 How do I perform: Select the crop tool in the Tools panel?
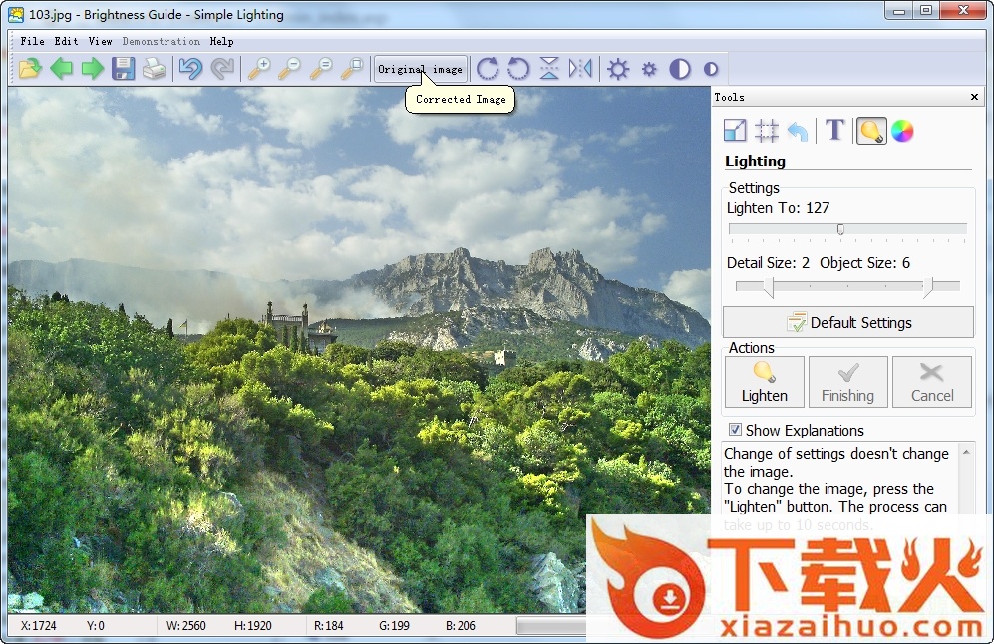click(x=766, y=131)
